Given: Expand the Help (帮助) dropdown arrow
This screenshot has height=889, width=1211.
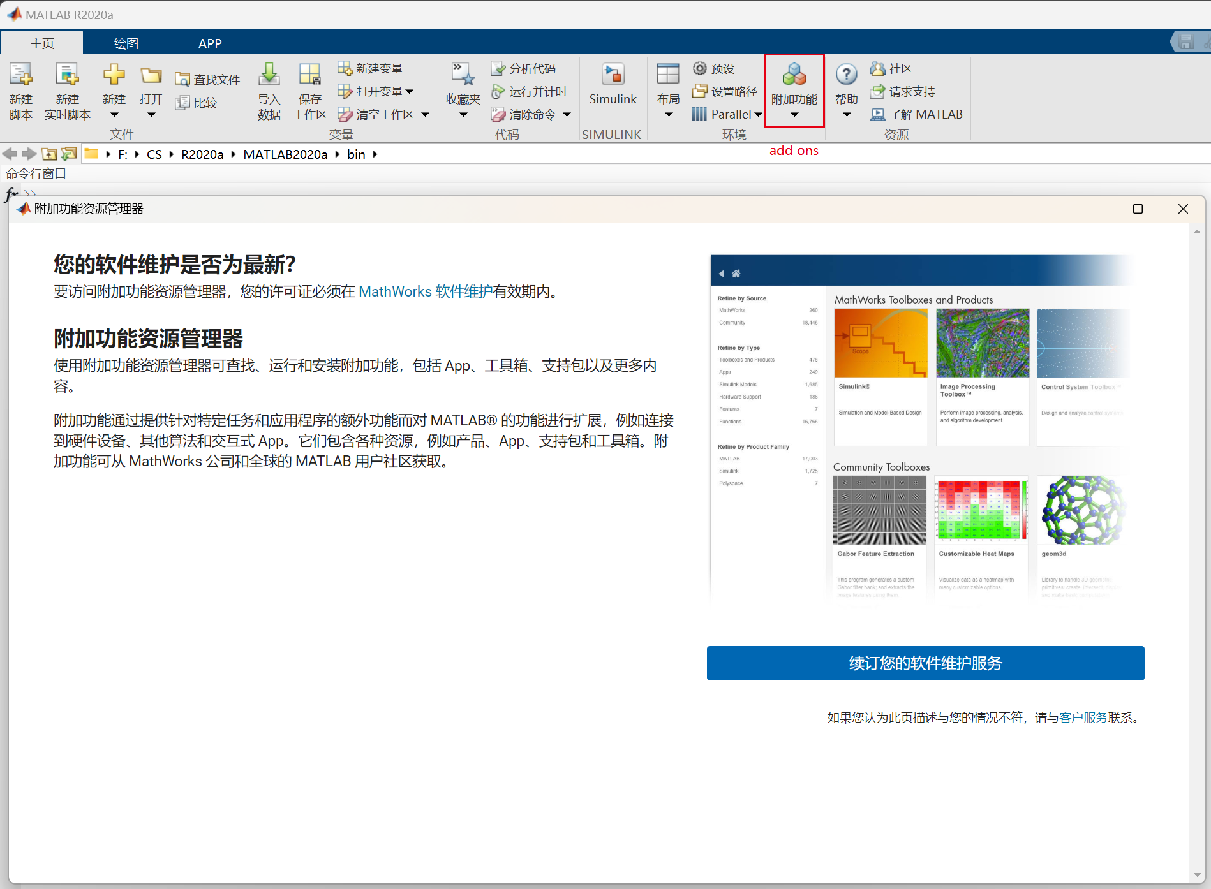Looking at the screenshot, I should pyautogui.click(x=847, y=115).
